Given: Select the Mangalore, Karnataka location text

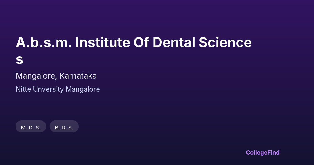Looking at the screenshot, I should pyautogui.click(x=56, y=76).
